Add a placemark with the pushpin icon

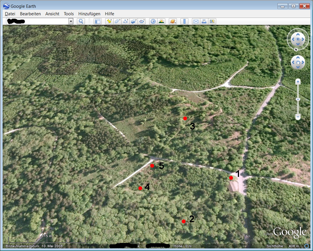(x=109, y=21)
